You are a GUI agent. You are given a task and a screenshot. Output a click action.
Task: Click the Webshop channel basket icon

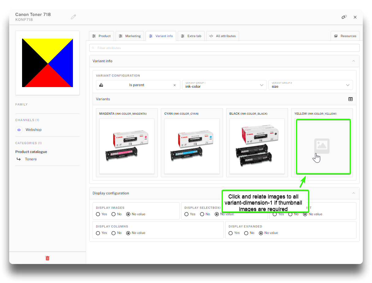[19, 130]
